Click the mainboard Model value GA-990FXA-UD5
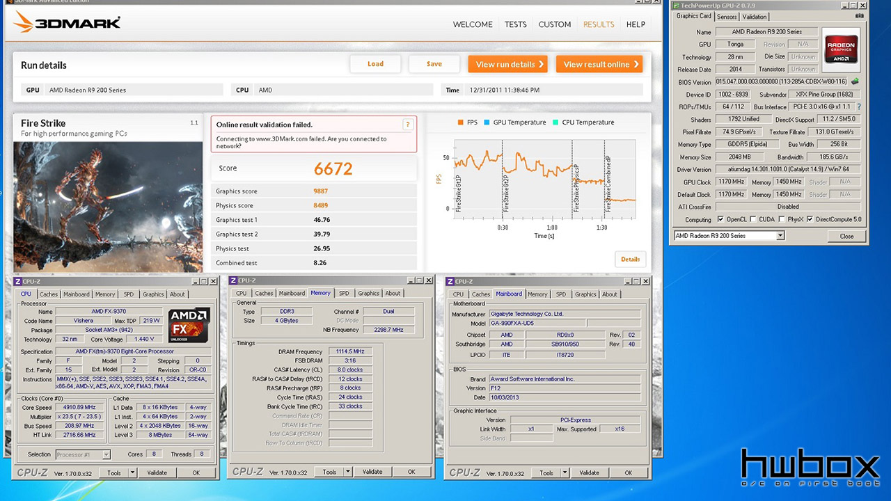Viewport: 891px width, 501px height. click(536, 324)
